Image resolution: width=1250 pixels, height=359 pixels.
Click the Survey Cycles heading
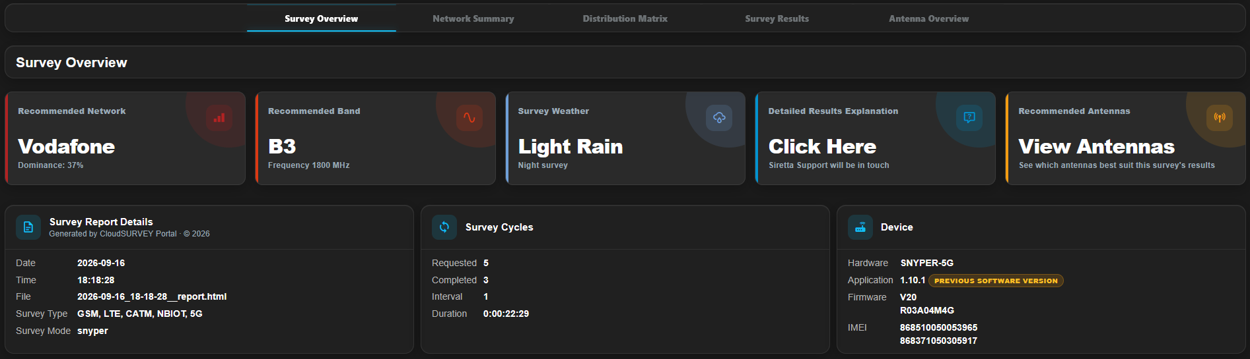499,227
